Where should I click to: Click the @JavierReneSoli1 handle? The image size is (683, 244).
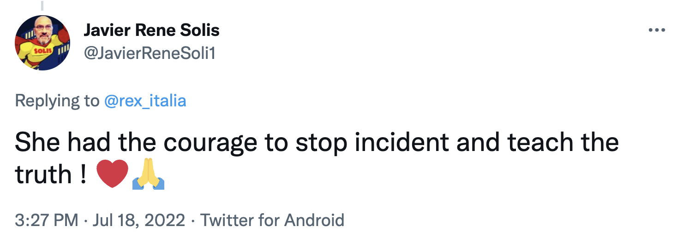(x=150, y=53)
